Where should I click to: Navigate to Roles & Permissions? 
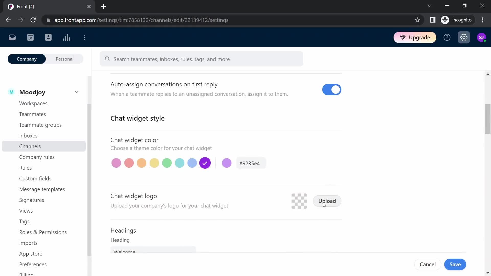tap(43, 232)
